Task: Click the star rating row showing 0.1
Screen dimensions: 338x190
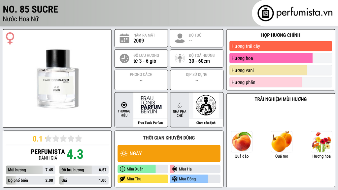Action: coord(57,139)
